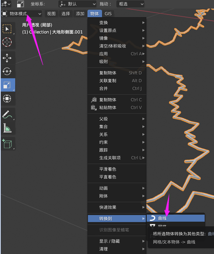Choose 曲线 in convert submenu
Viewport: 214px width, 254px height.
coord(175,218)
